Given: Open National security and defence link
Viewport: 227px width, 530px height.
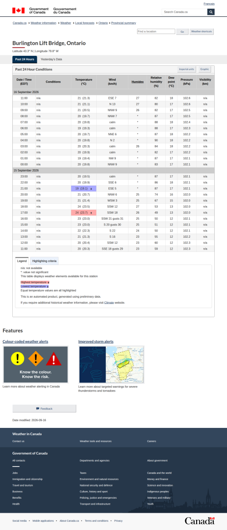Looking at the screenshot, I should coord(96,485).
